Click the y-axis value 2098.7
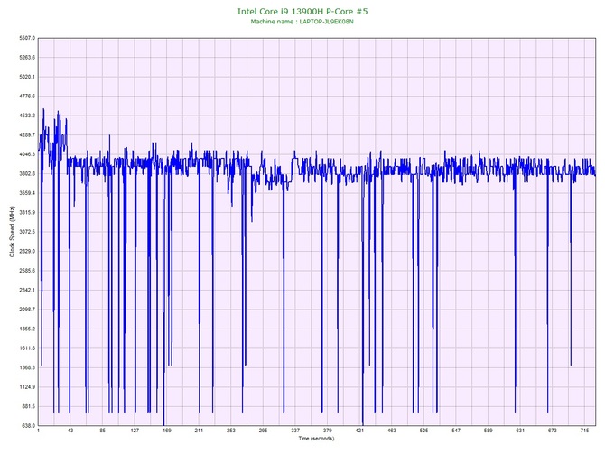The height and width of the screenshot is (454, 605). (x=27, y=310)
